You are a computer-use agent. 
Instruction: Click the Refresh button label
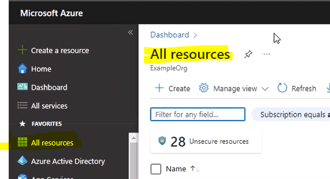(x=304, y=89)
